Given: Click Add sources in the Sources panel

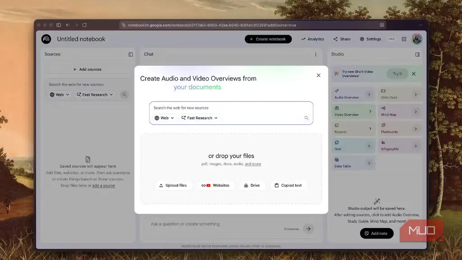Looking at the screenshot, I should click(x=87, y=69).
